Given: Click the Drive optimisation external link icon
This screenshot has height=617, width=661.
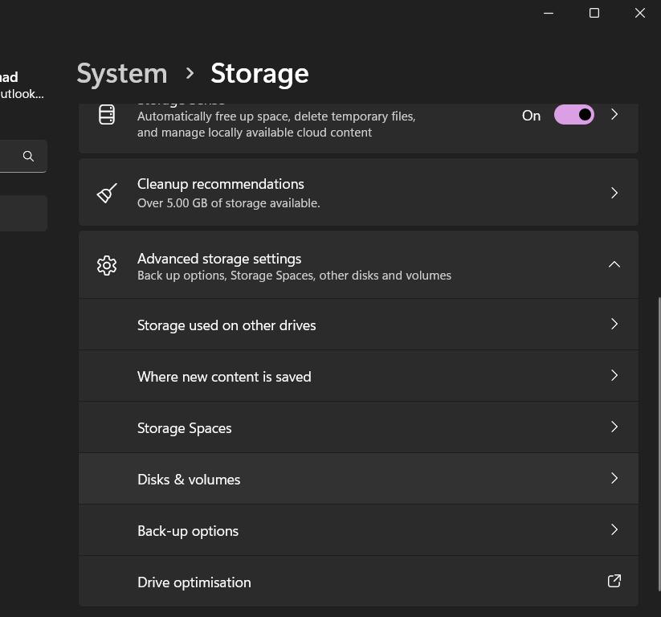Looking at the screenshot, I should [614, 581].
